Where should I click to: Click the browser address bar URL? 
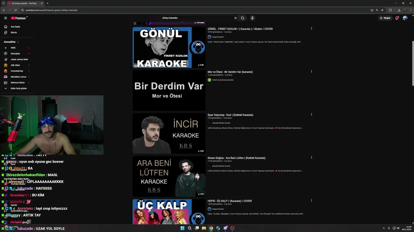tap(51, 10)
